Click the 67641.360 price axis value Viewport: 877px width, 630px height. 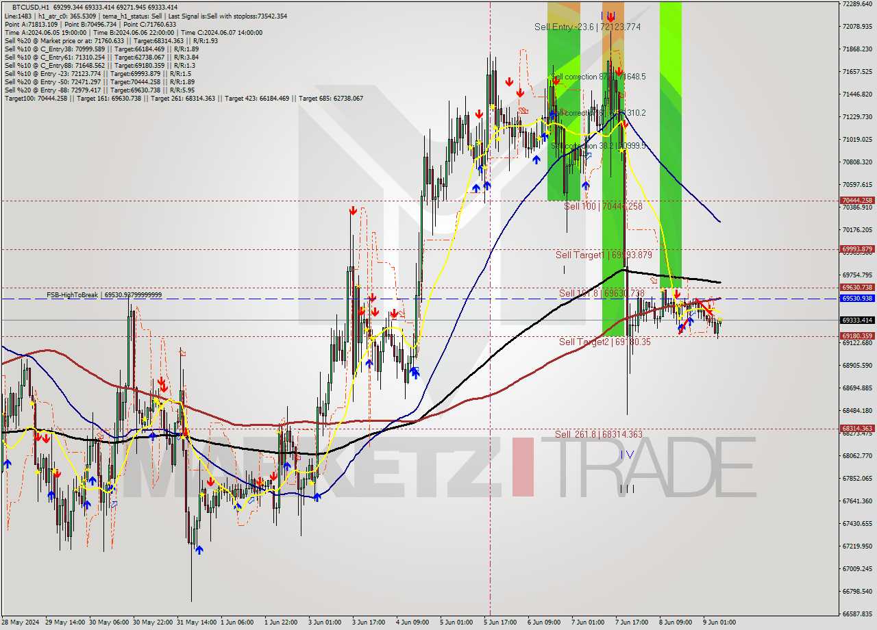pos(857,501)
